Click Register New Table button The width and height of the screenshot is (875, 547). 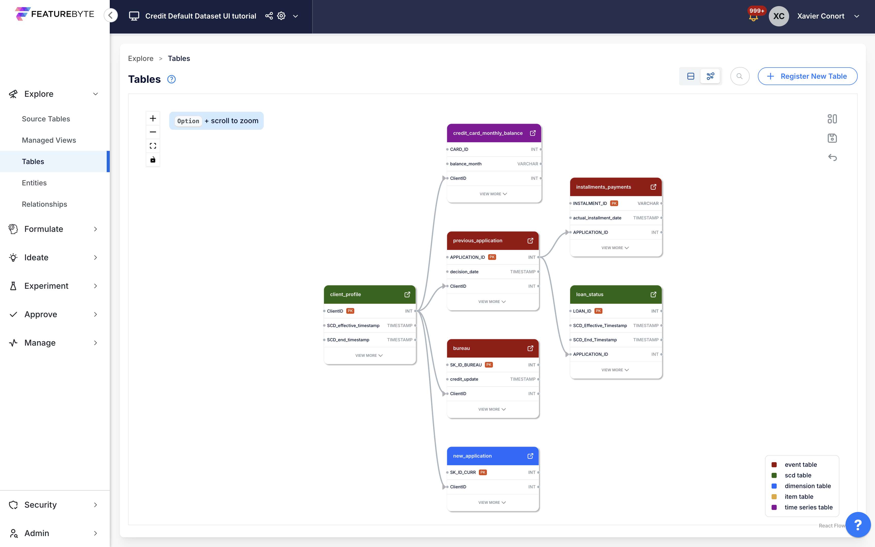pos(807,76)
